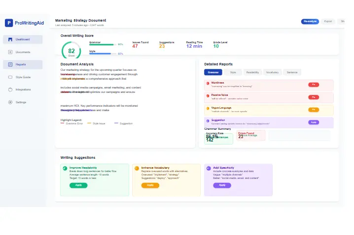Apply the Enhance Vocabulary suggestion
The width and height of the screenshot is (354, 235).
[150, 185]
